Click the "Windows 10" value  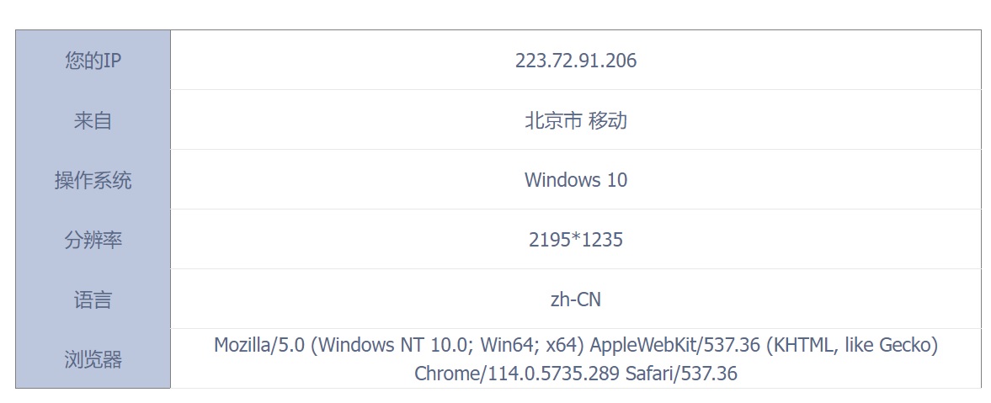coord(576,180)
